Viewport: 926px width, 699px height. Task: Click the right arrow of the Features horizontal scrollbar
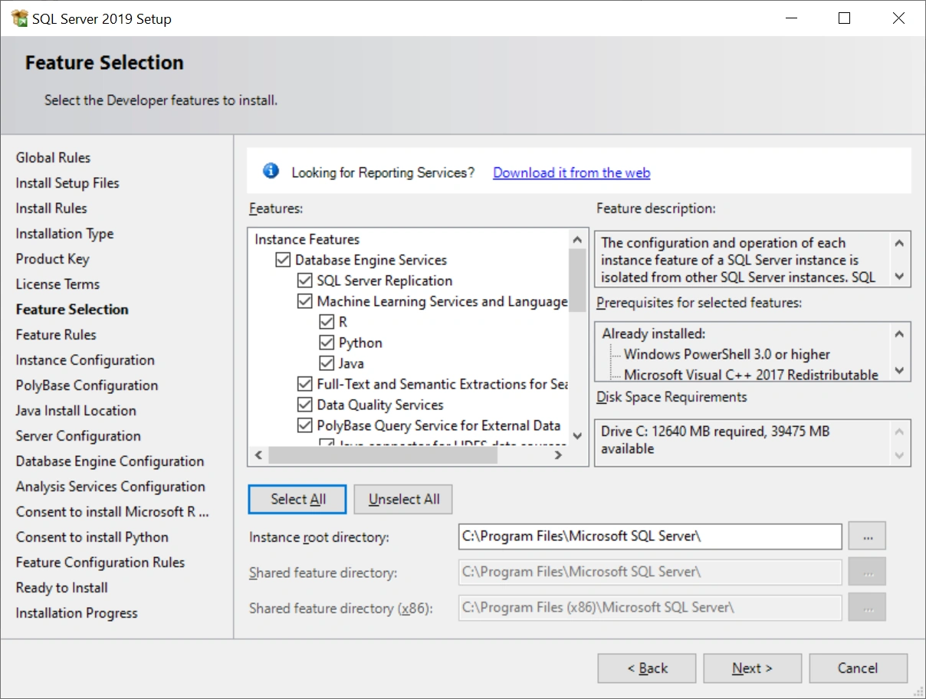click(559, 455)
